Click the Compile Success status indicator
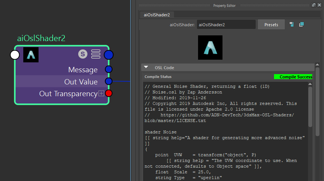This screenshot has width=324, height=181. pos(293,77)
